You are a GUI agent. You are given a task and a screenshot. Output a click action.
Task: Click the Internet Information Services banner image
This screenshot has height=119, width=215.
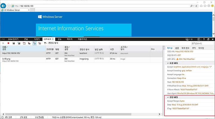coord(84,30)
